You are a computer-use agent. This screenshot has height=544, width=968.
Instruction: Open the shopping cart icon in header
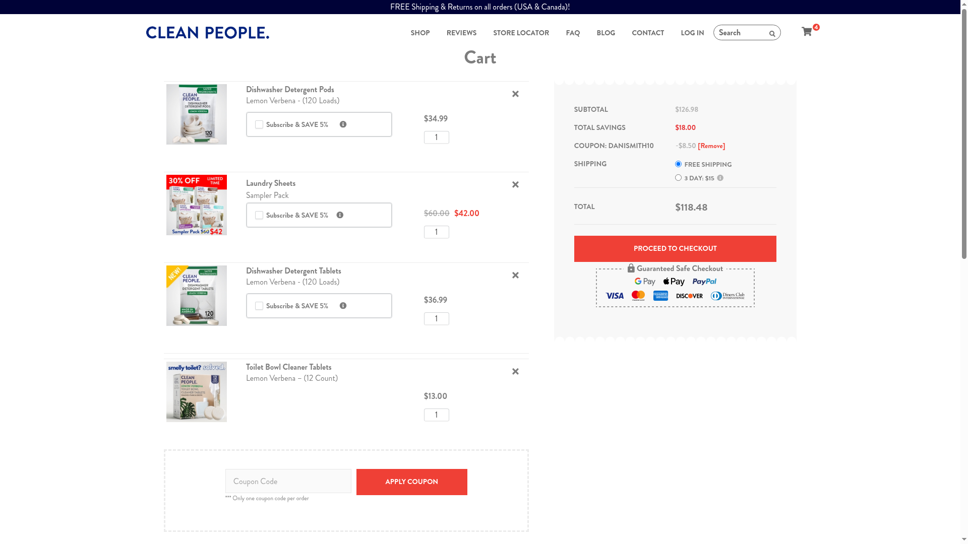coord(807,32)
